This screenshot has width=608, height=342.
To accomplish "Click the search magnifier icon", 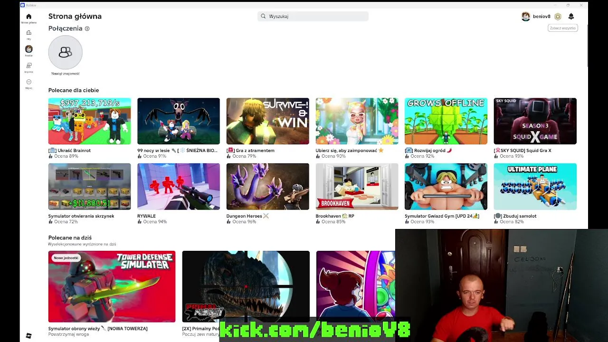I will pos(263,16).
